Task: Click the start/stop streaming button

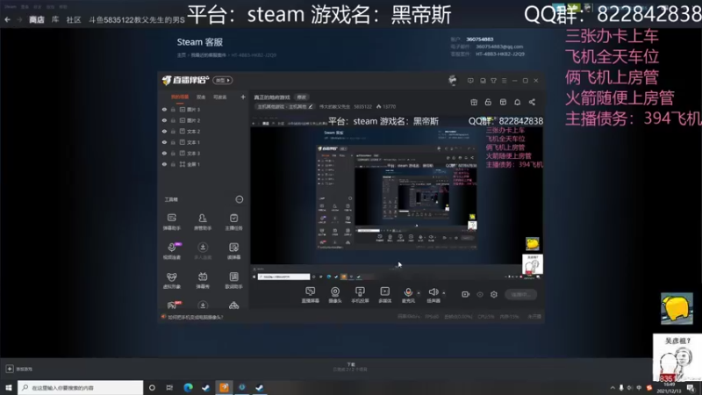Action: [x=520, y=294]
